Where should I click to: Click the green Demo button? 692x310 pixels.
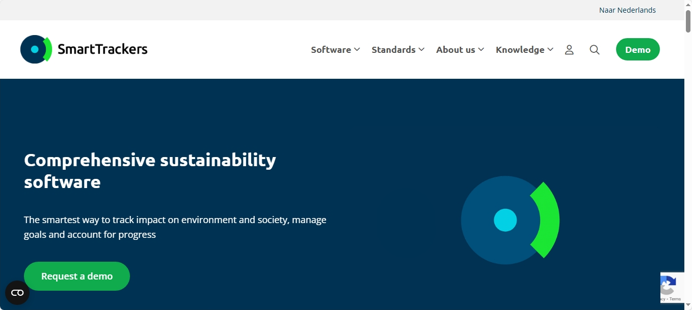(638, 49)
